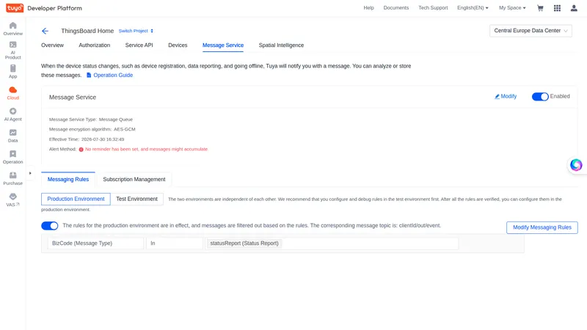Open the Data sidebar section
The image size is (587, 330).
click(x=12, y=136)
